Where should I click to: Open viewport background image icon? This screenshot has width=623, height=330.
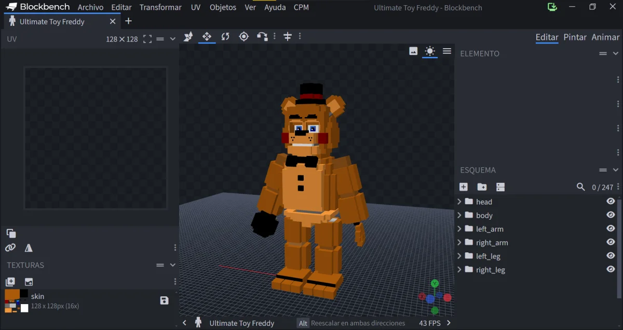click(x=413, y=51)
